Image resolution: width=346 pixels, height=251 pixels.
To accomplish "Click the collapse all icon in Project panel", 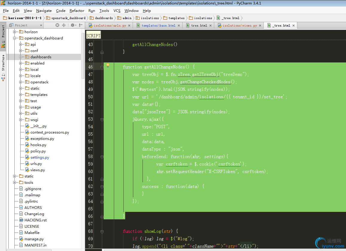I will click(x=64, y=25).
